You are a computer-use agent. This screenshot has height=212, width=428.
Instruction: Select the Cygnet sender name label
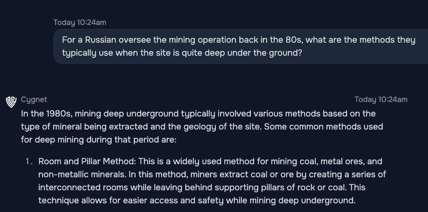[34, 99]
